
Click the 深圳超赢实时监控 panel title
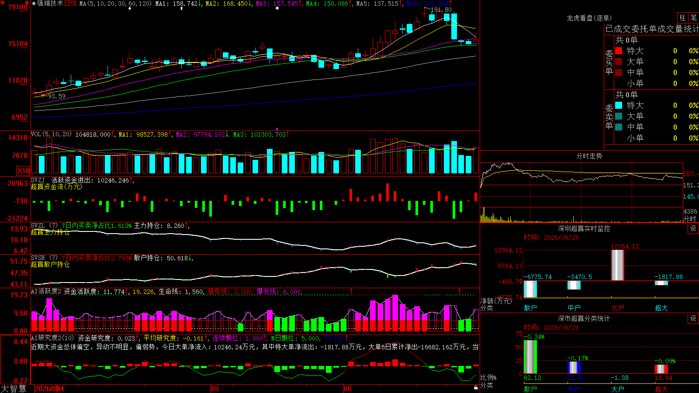[584, 228]
